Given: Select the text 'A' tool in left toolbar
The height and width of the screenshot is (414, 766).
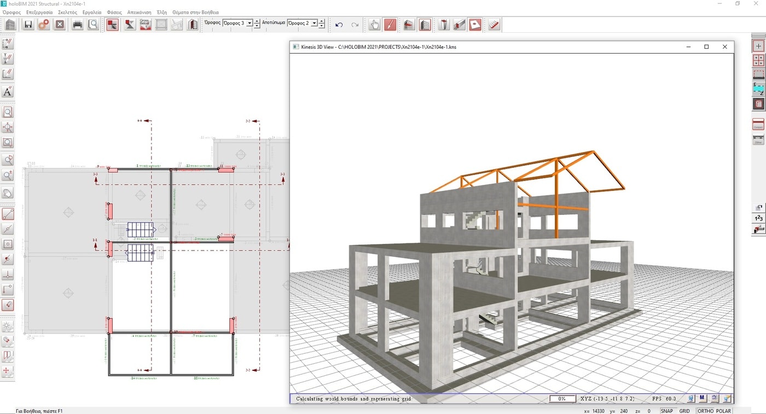Looking at the screenshot, I should point(8,91).
